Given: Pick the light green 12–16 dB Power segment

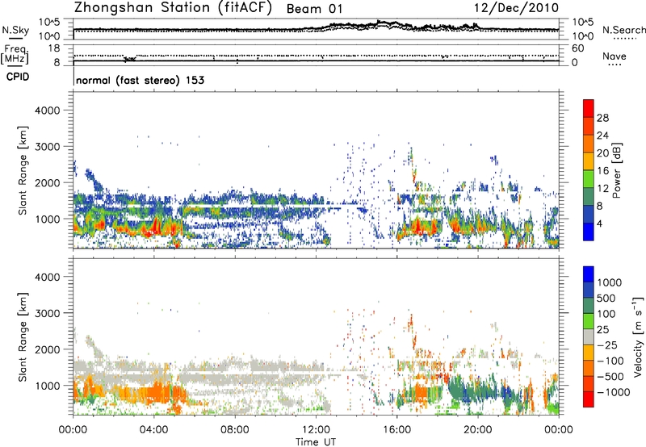Looking at the screenshot, I should [589, 178].
